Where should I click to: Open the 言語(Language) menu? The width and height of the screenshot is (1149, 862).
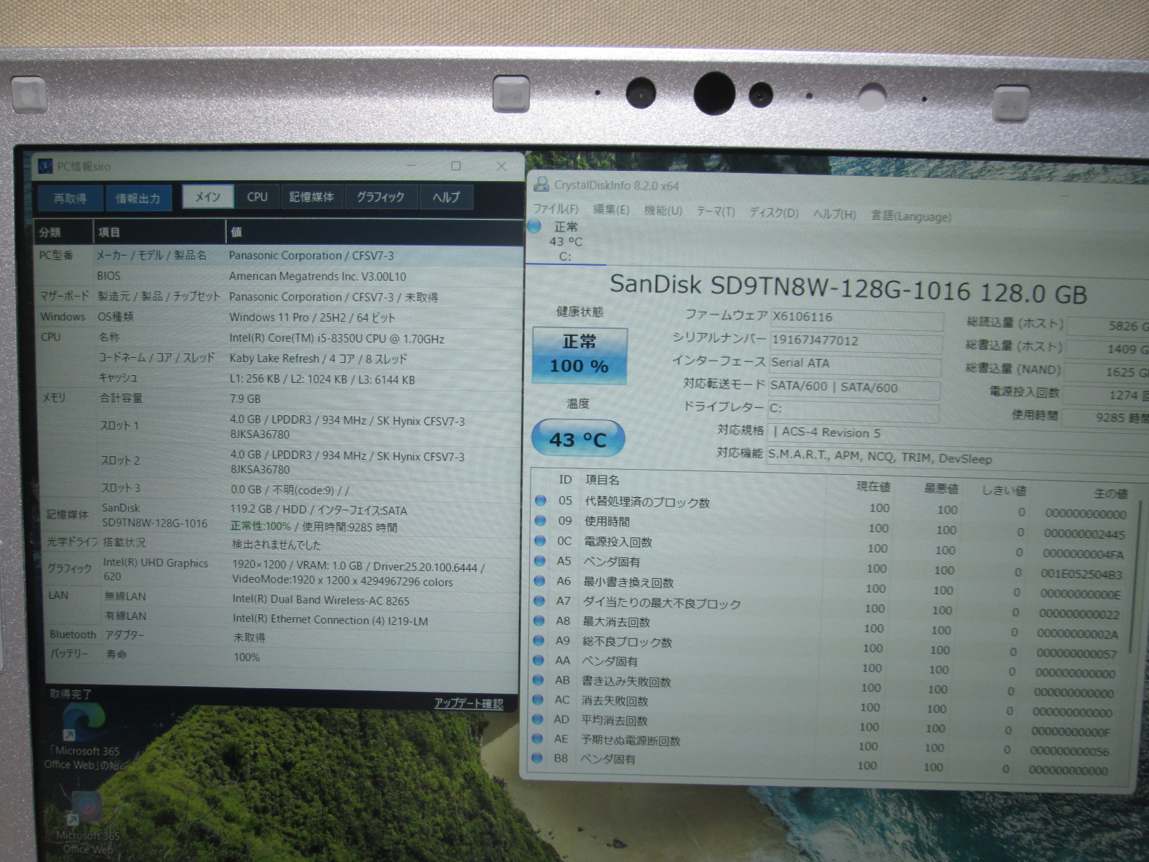tap(911, 215)
